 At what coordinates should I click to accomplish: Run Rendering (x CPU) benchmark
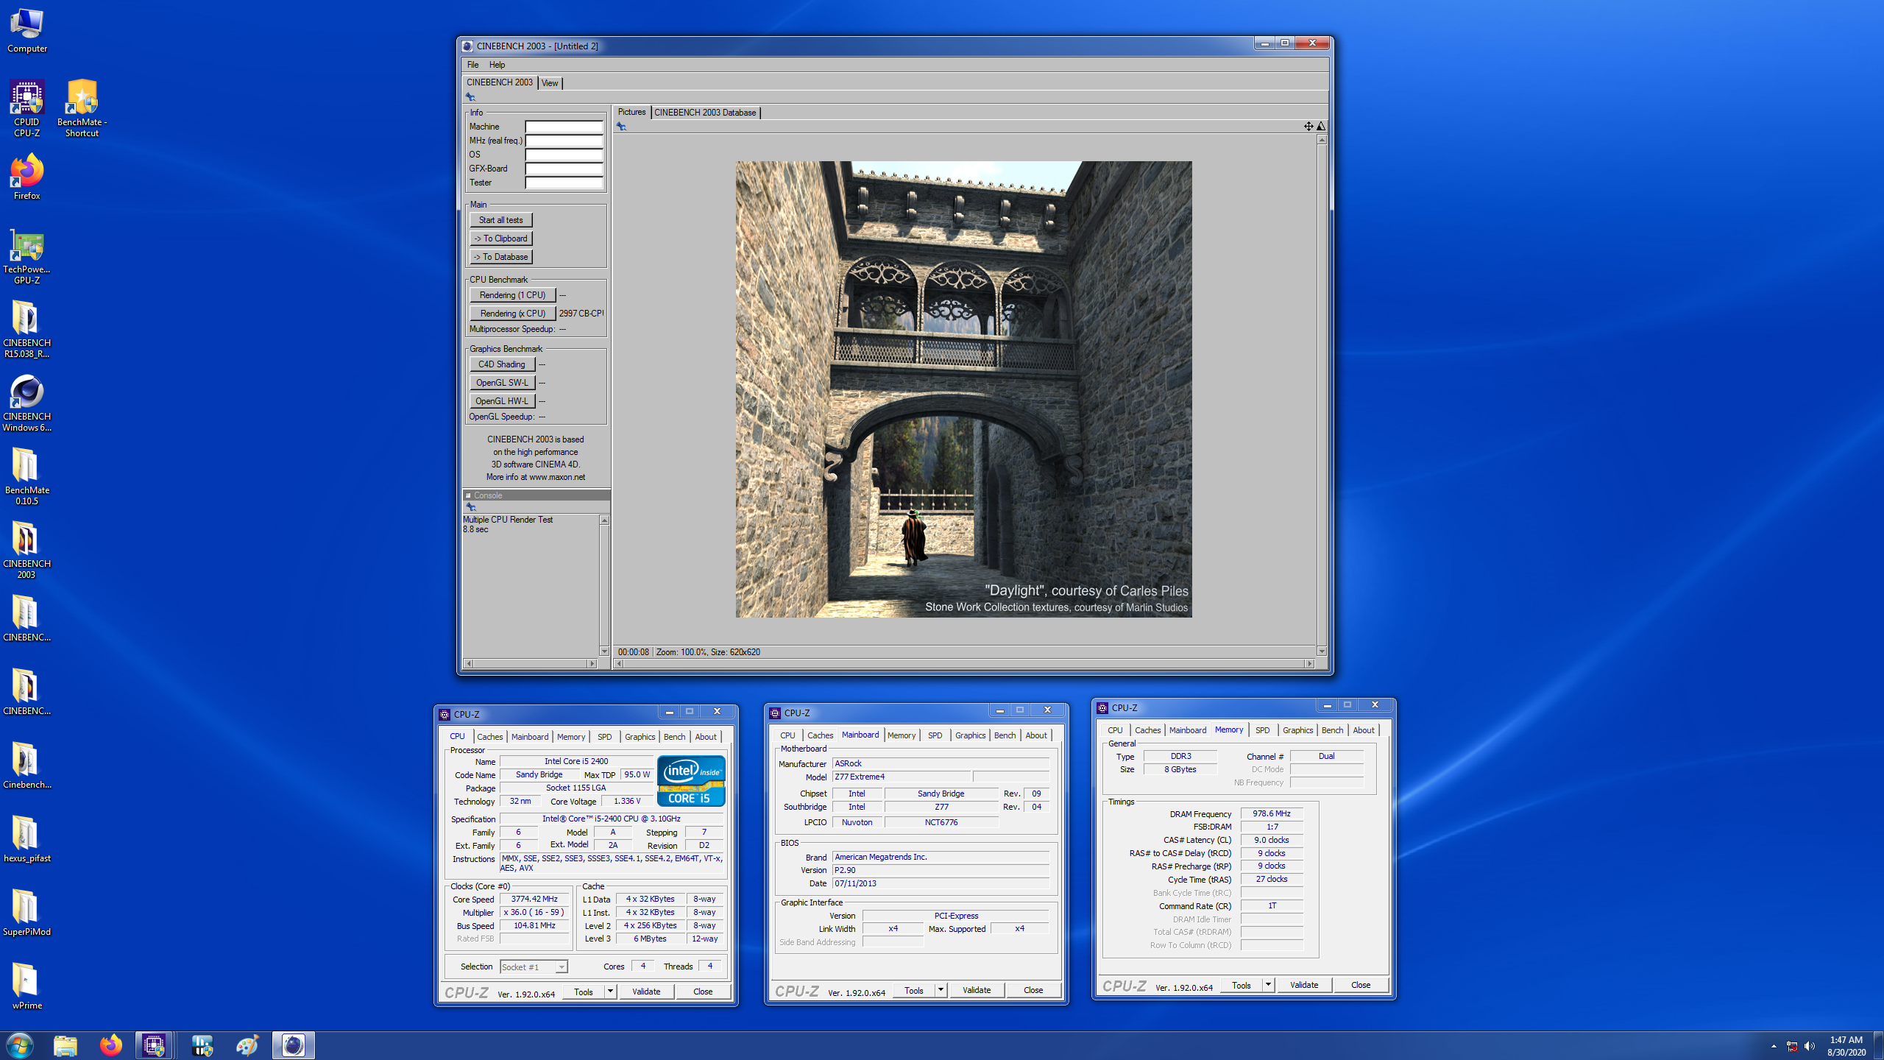[512, 314]
